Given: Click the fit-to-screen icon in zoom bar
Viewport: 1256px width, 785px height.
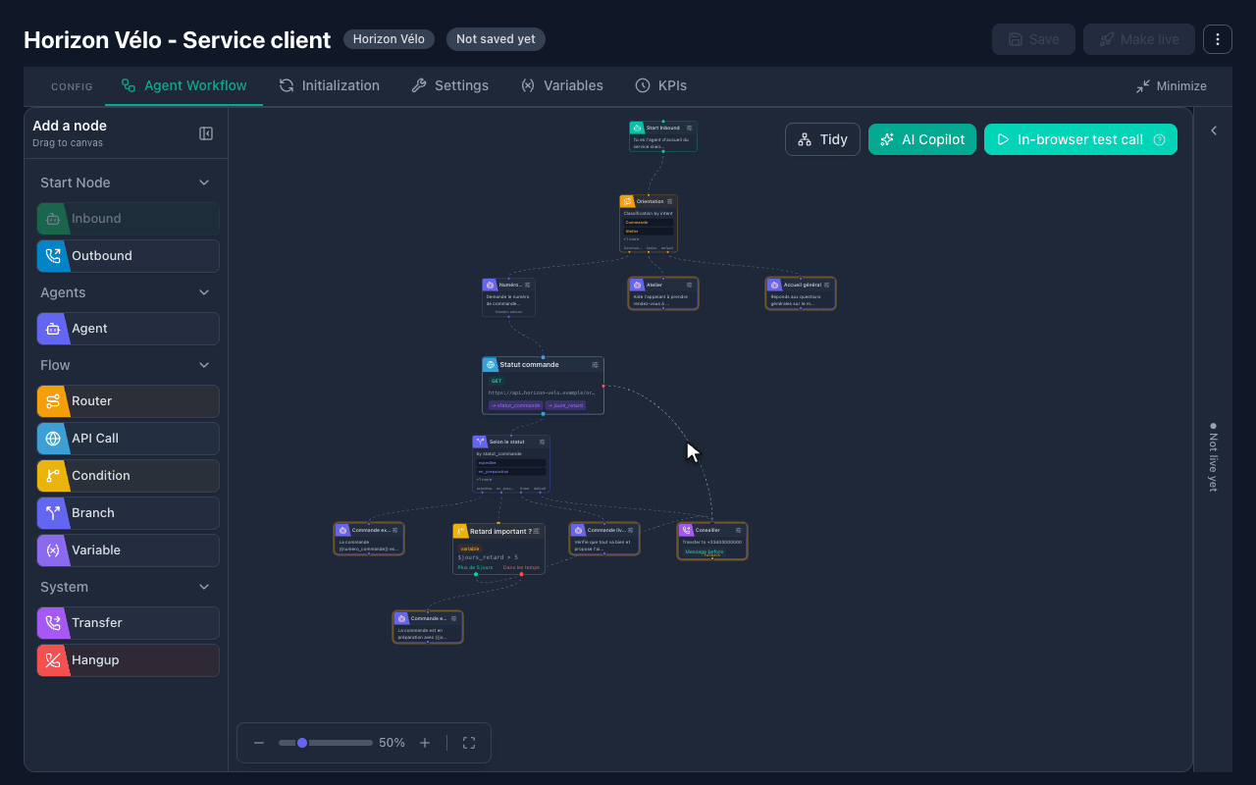Looking at the screenshot, I should (468, 743).
